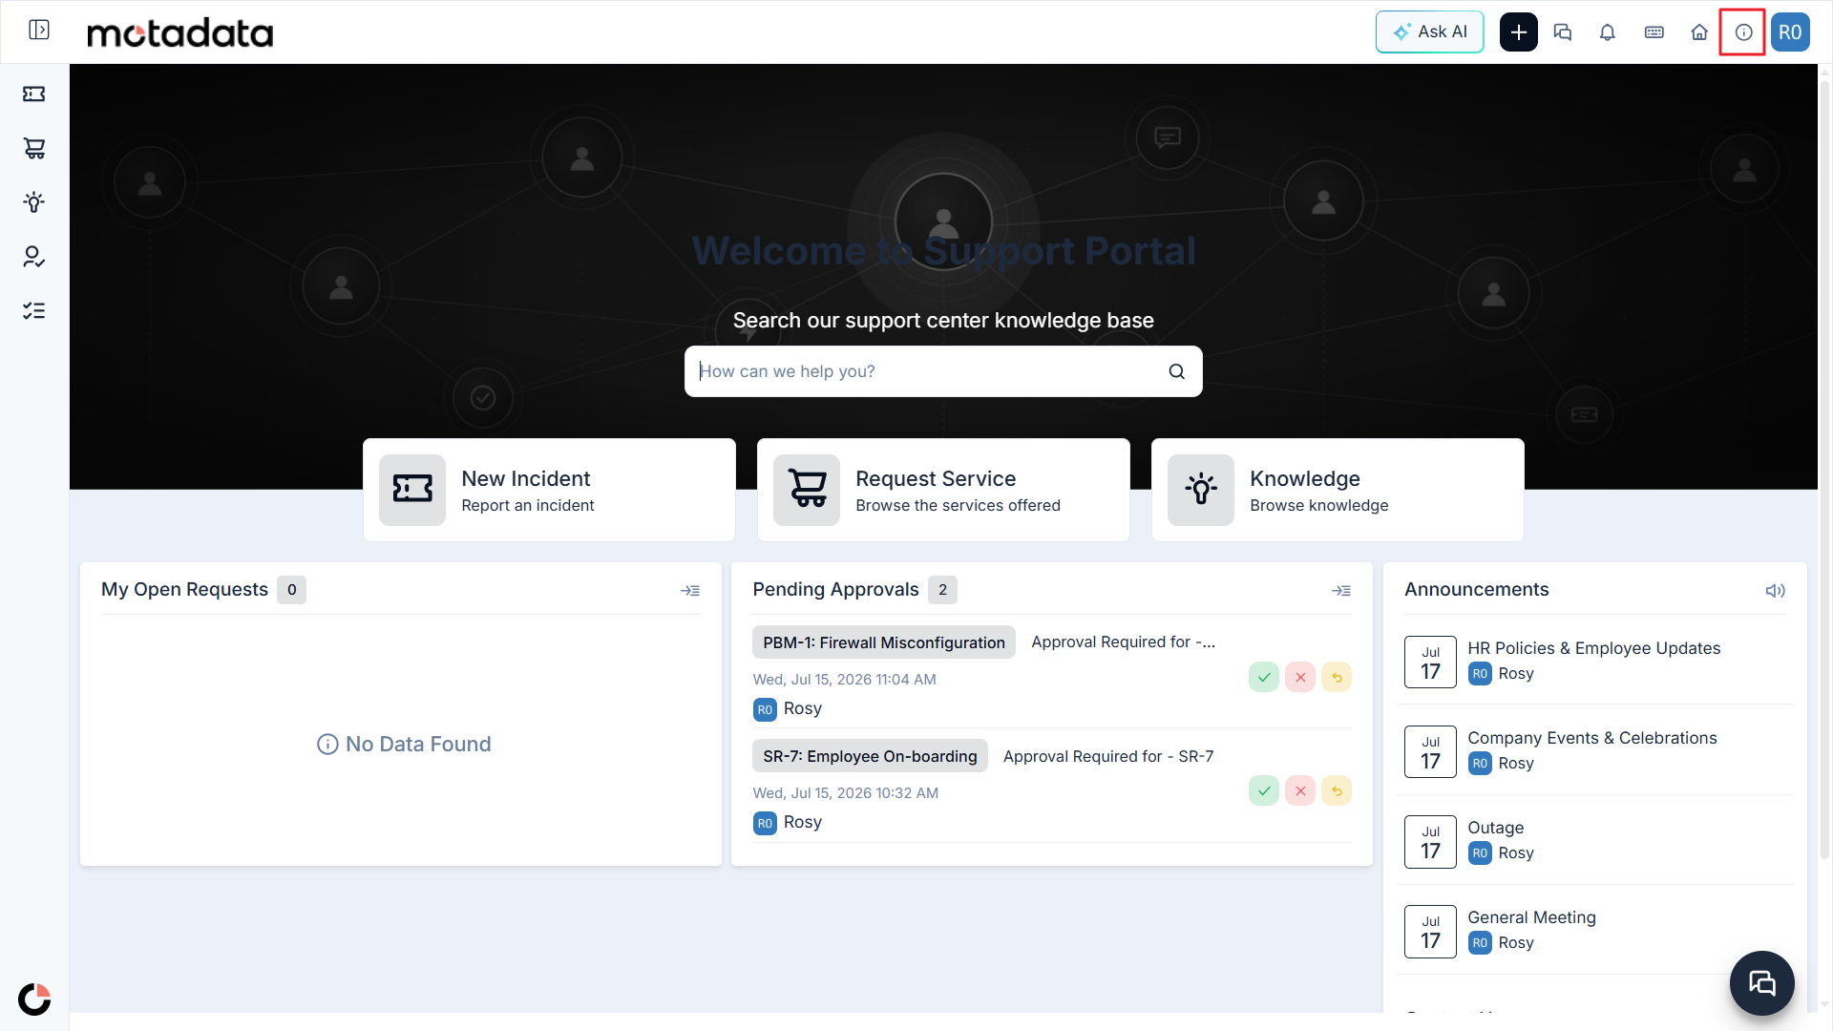
Task: Click the search magnifier icon
Action: 1176,371
